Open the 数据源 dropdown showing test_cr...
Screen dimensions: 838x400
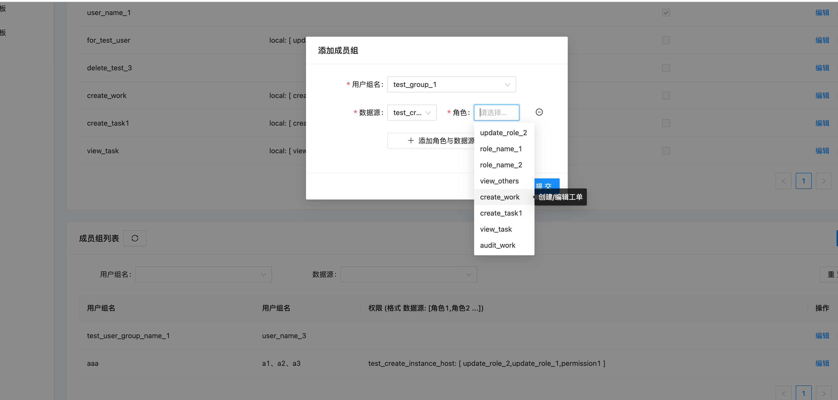[412, 112]
